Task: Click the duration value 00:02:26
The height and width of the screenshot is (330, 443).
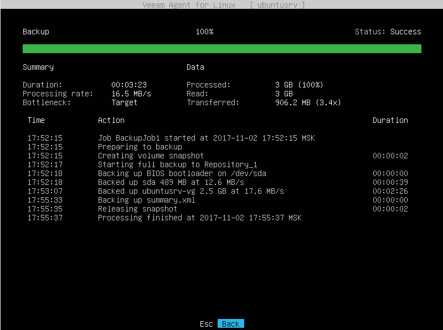Action: tap(390, 191)
